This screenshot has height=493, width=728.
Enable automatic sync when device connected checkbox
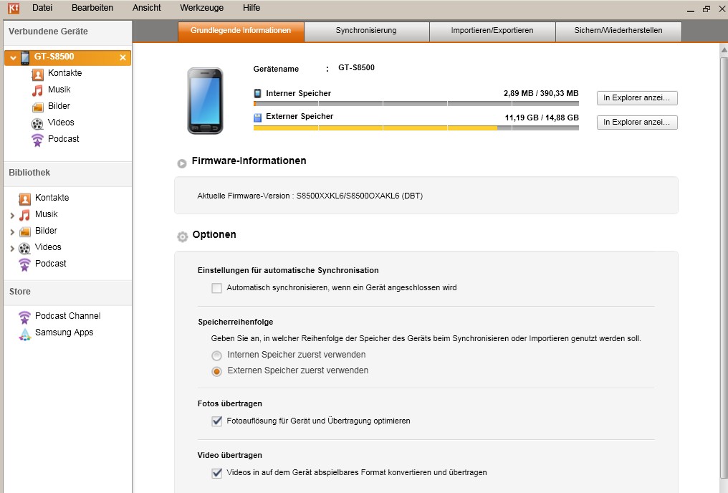pyautogui.click(x=217, y=288)
